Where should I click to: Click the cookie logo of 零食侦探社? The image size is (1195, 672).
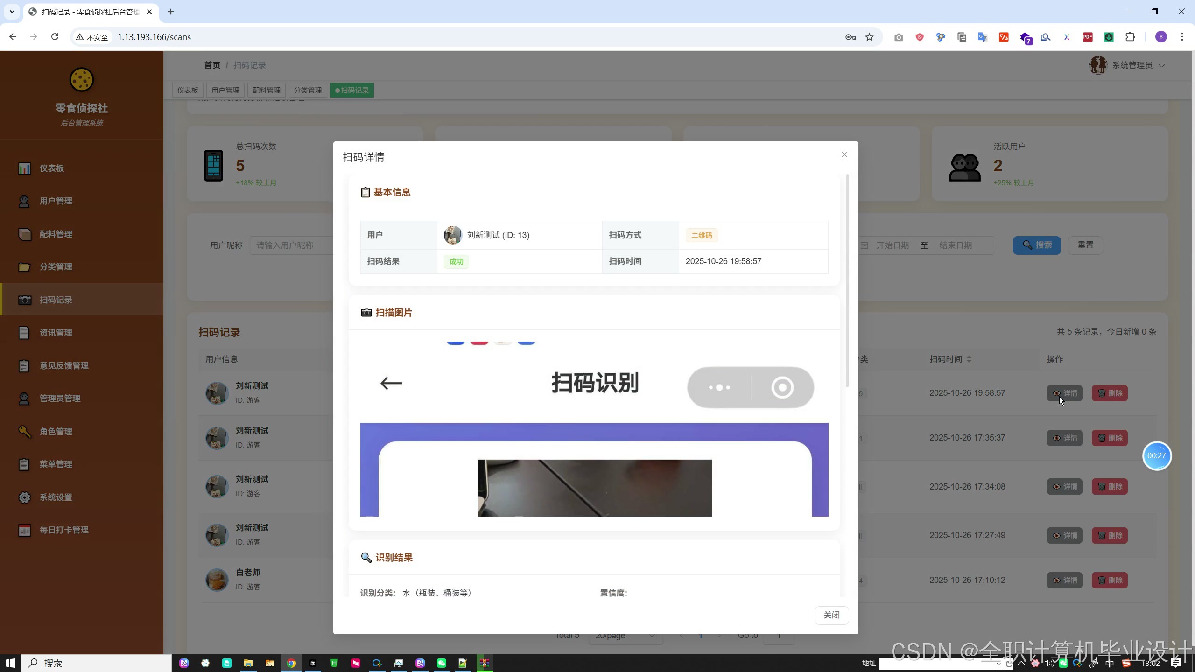pos(82,79)
